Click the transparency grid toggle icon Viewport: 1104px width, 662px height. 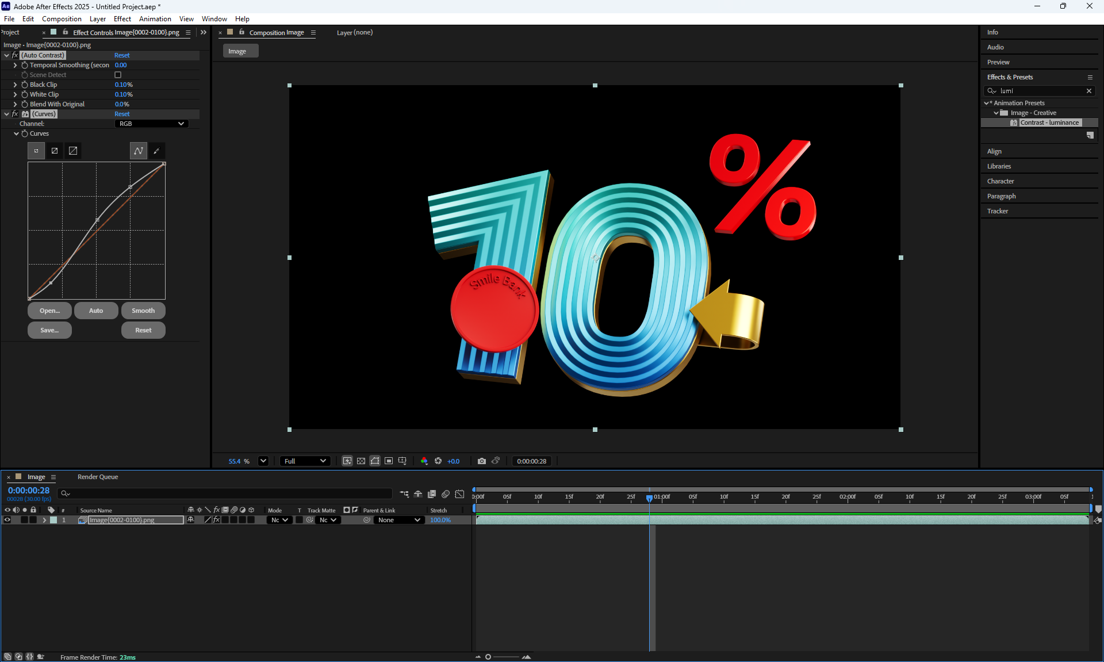(x=361, y=461)
